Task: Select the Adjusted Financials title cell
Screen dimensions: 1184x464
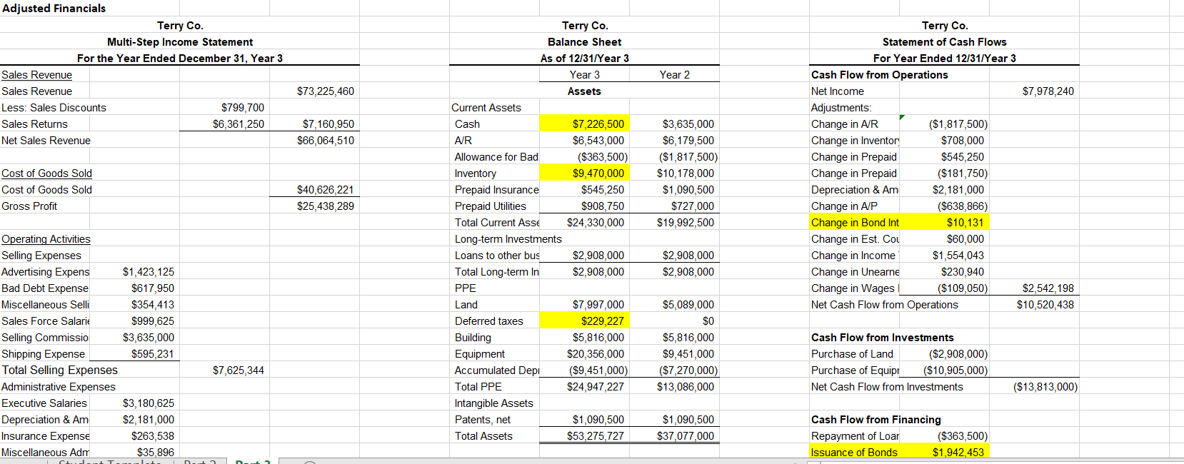Action: [x=54, y=9]
